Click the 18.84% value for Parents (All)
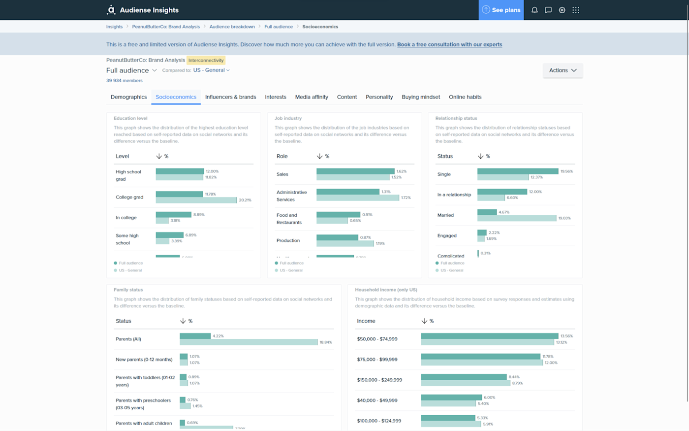Image resolution: width=689 pixels, height=431 pixels. (x=326, y=342)
